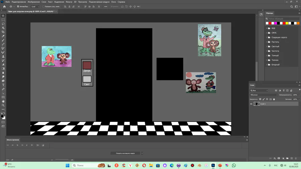
Task: Select the Clone Stamp tool
Action: coord(3,56)
